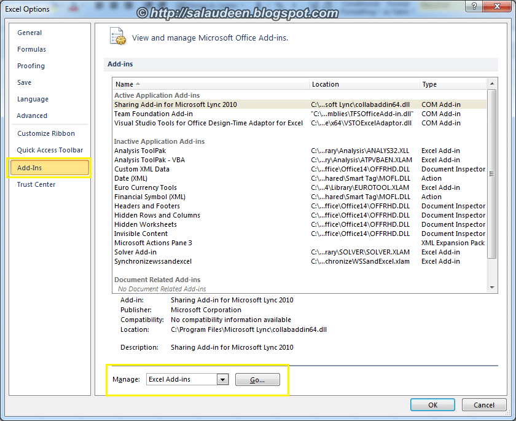
Task: Click the Location column header
Action: pyautogui.click(x=326, y=84)
